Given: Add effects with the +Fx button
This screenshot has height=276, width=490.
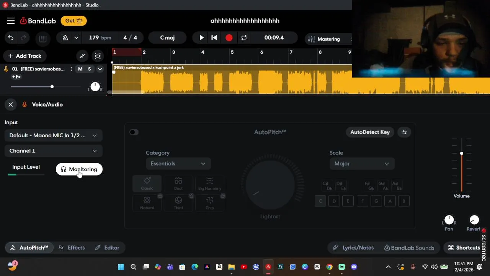Looking at the screenshot, I should (16, 77).
